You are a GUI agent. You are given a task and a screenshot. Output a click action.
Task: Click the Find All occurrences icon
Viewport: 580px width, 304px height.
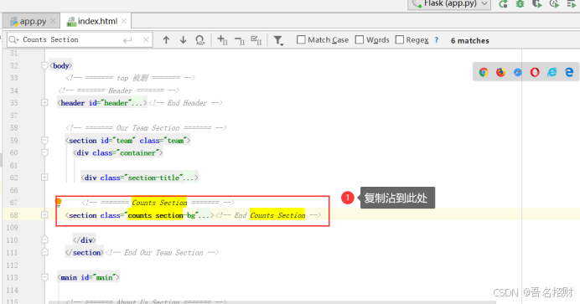pyautogui.click(x=199, y=40)
